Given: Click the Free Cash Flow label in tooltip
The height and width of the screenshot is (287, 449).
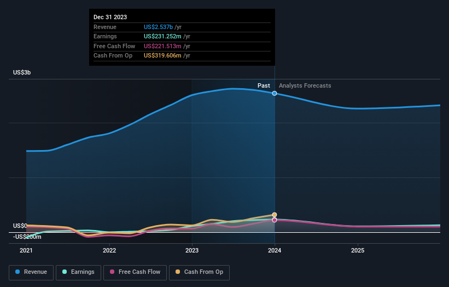Looking at the screenshot, I should pos(114,46).
